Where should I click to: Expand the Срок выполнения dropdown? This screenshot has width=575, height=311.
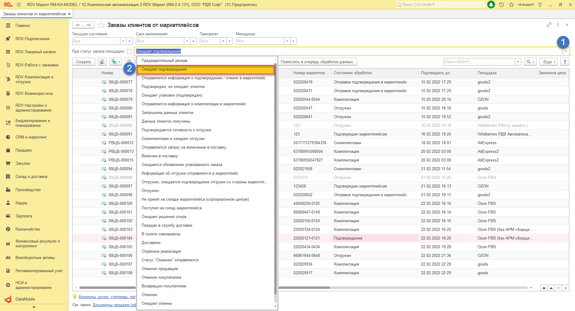coord(187,41)
